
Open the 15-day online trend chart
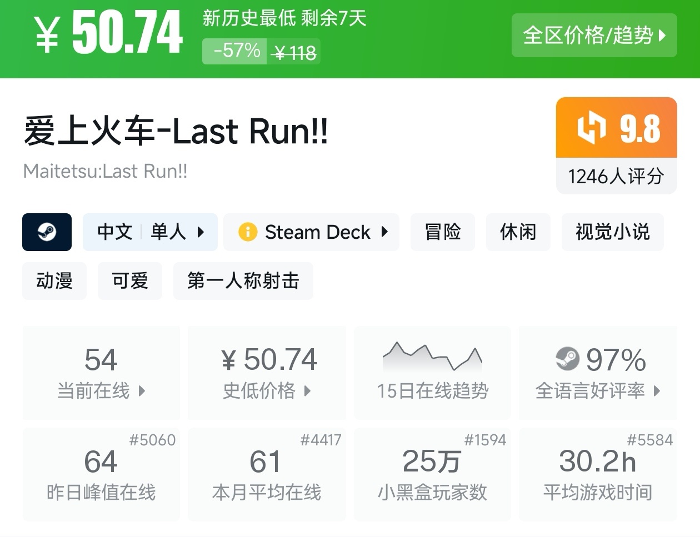pos(432,372)
